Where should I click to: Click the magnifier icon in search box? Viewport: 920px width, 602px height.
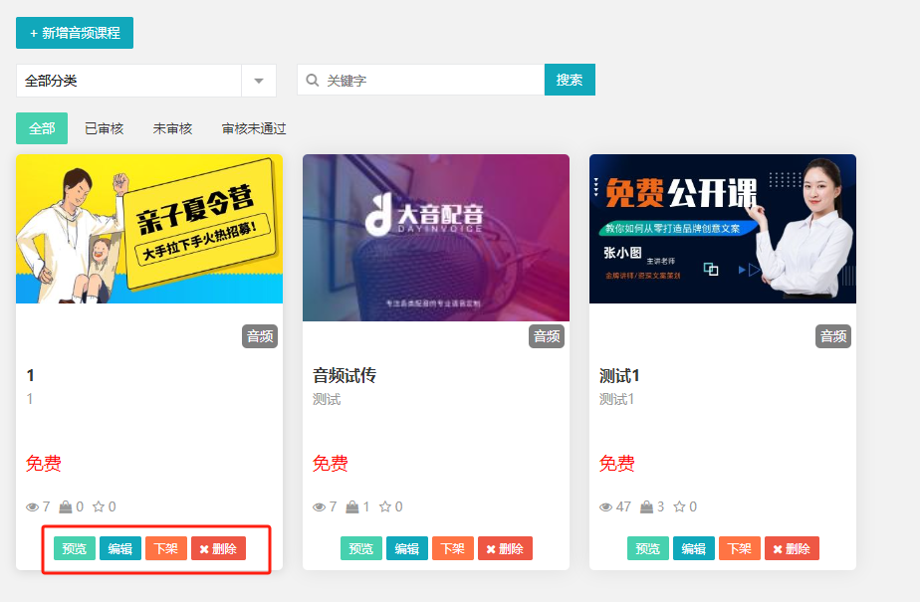point(313,81)
